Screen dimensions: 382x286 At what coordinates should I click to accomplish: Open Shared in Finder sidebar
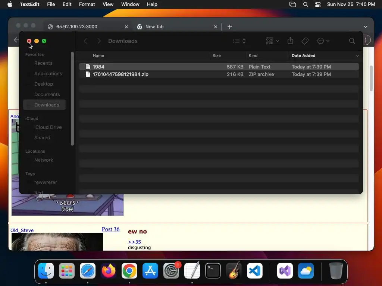click(42, 138)
